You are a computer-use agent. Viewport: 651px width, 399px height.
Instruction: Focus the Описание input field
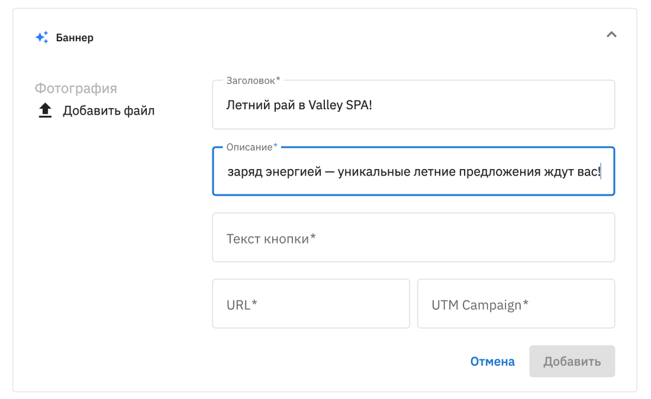click(x=413, y=172)
